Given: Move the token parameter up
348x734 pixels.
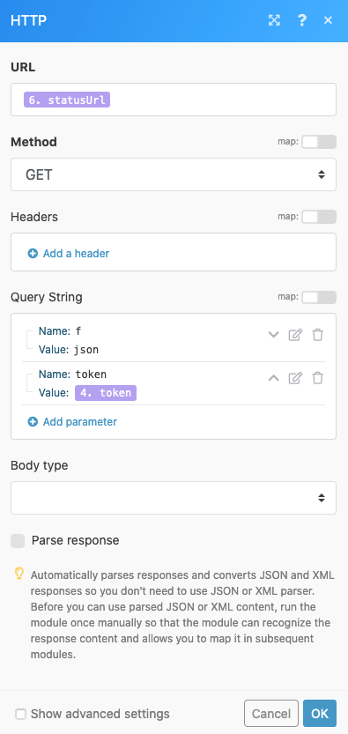Looking at the screenshot, I should click(273, 378).
